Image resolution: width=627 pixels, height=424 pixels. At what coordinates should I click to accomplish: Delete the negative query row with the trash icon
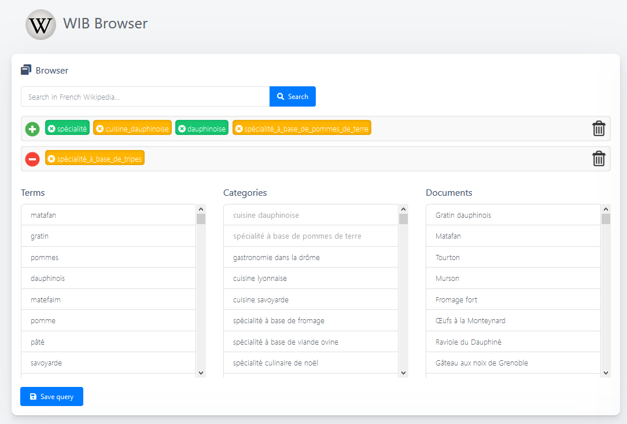click(599, 159)
